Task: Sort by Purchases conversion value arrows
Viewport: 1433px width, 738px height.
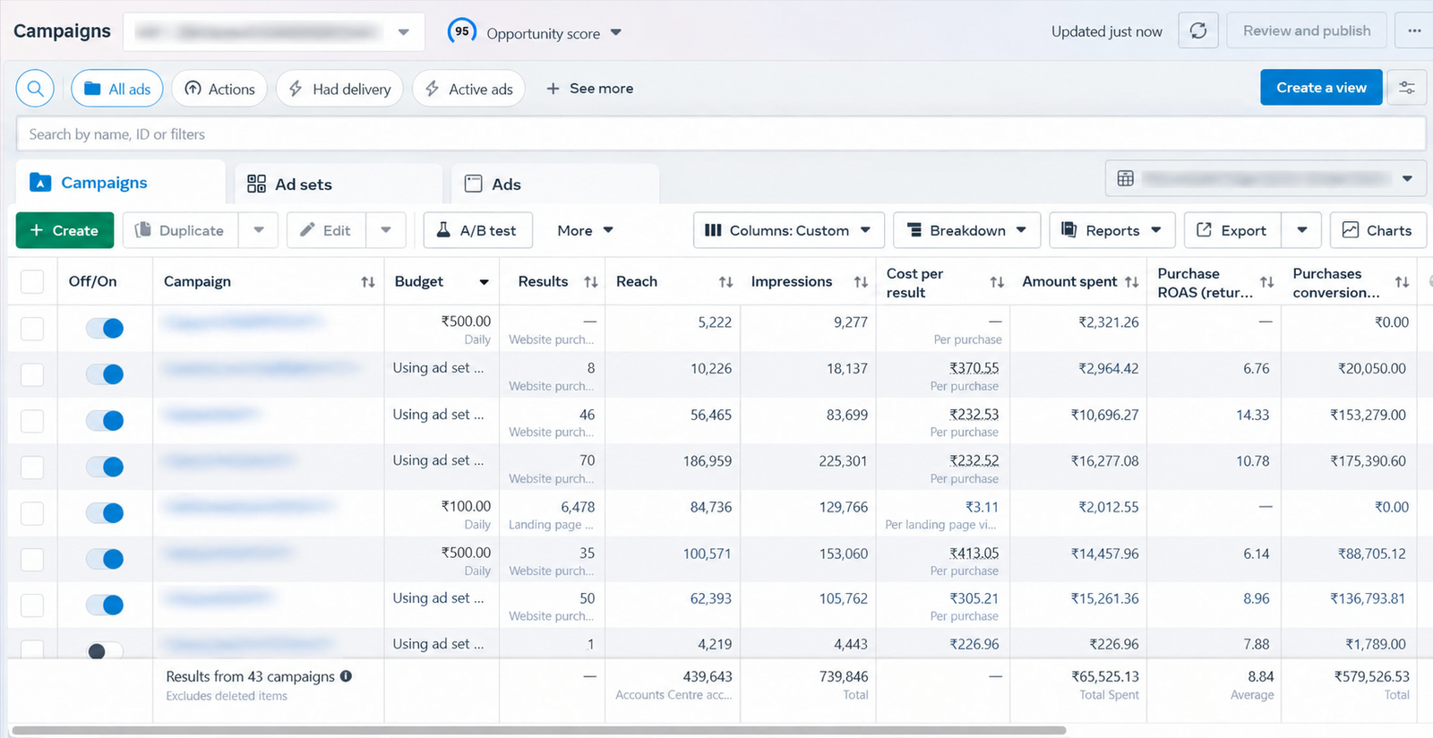Action: click(x=1403, y=282)
